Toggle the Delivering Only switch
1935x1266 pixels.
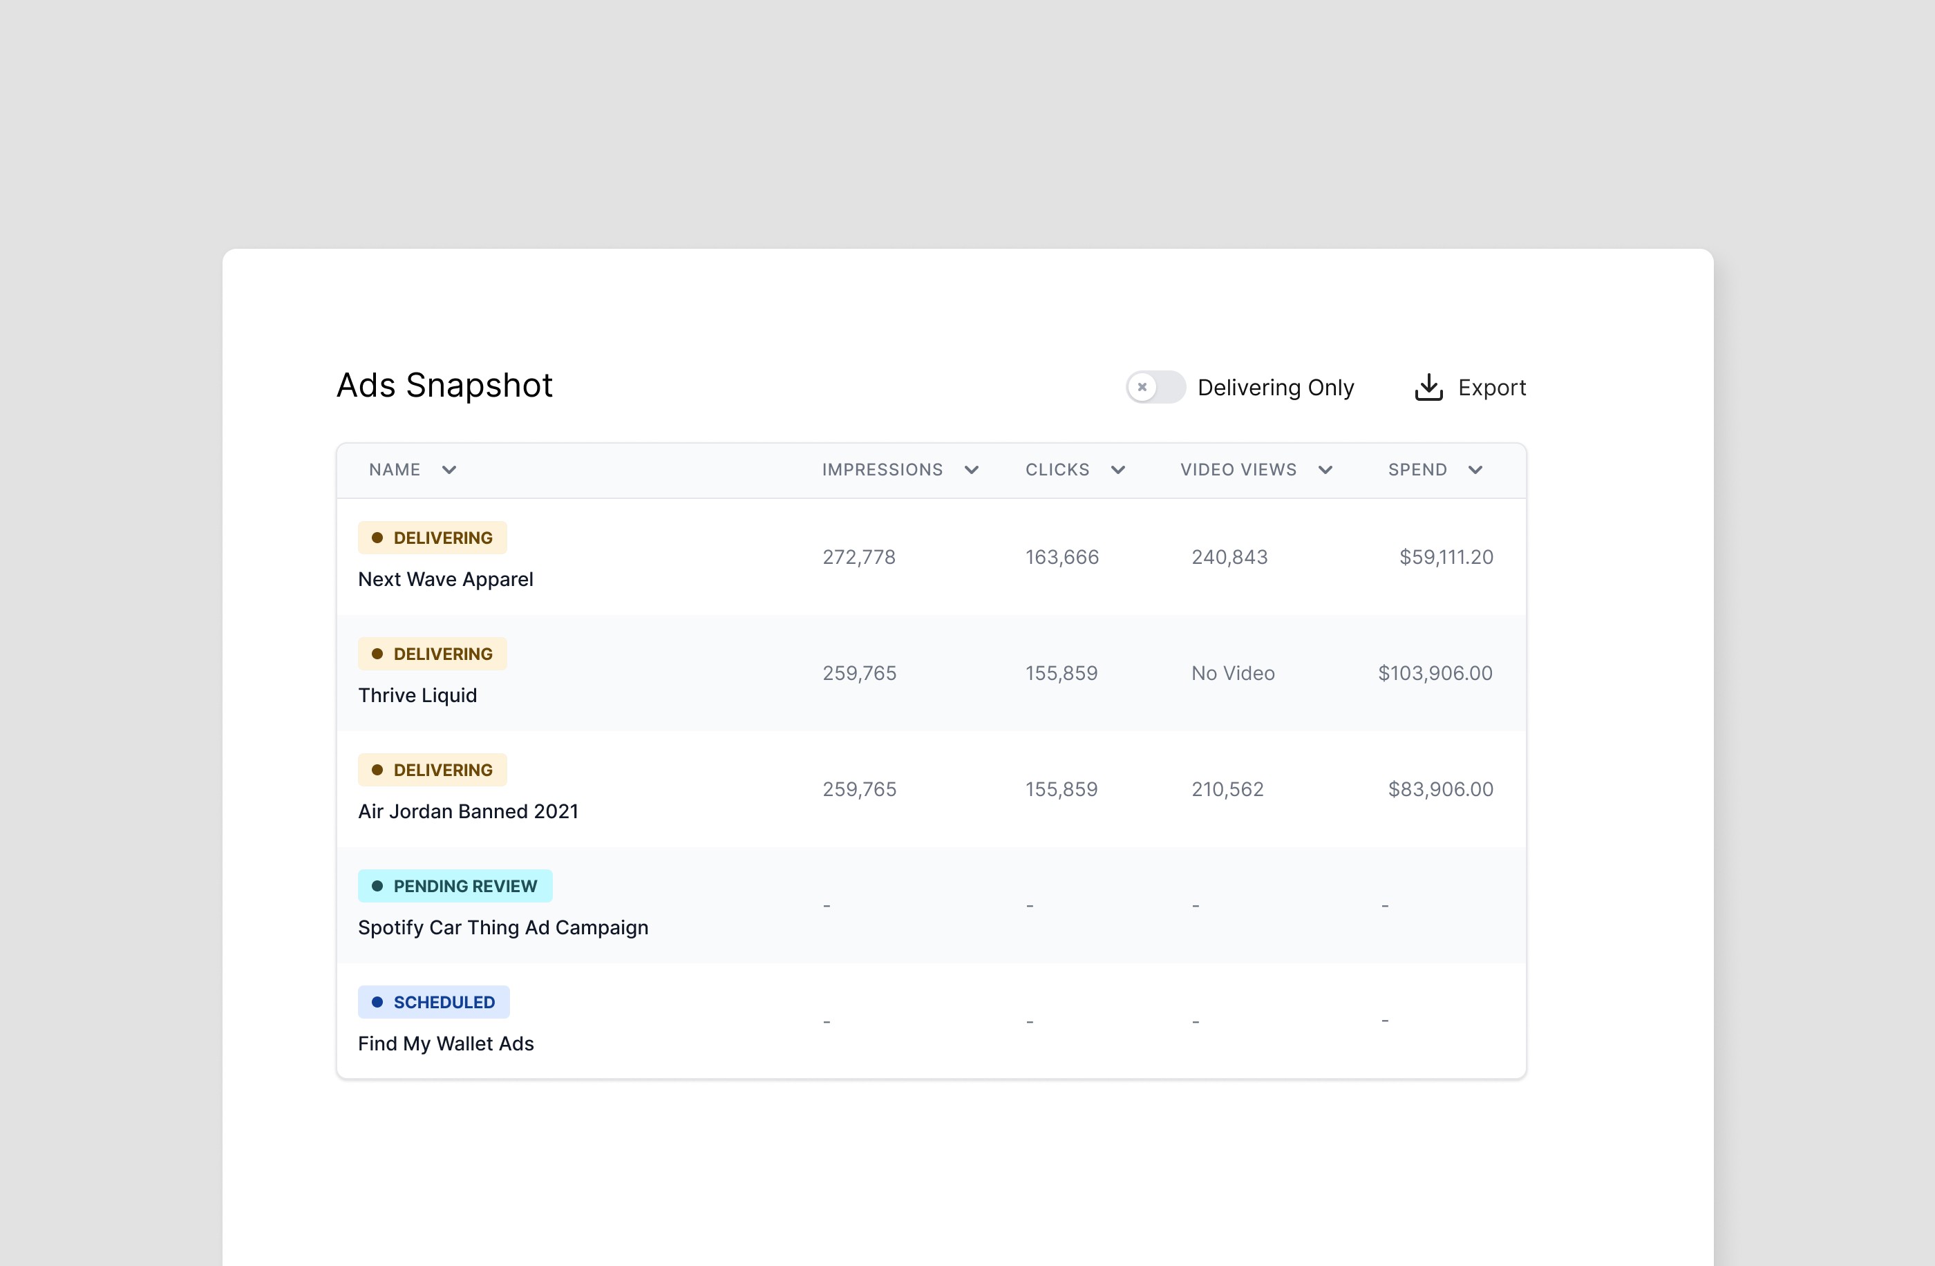click(1155, 387)
